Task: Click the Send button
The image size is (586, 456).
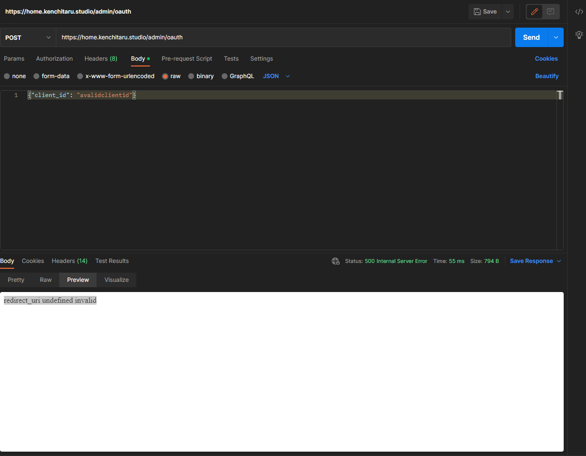Action: click(x=531, y=37)
